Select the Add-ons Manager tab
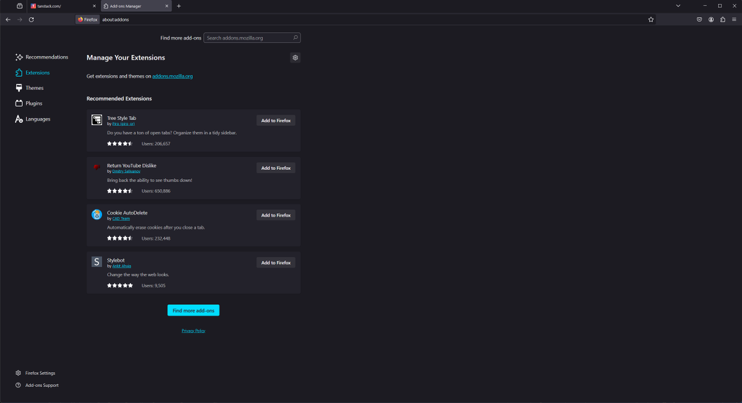 [136, 6]
